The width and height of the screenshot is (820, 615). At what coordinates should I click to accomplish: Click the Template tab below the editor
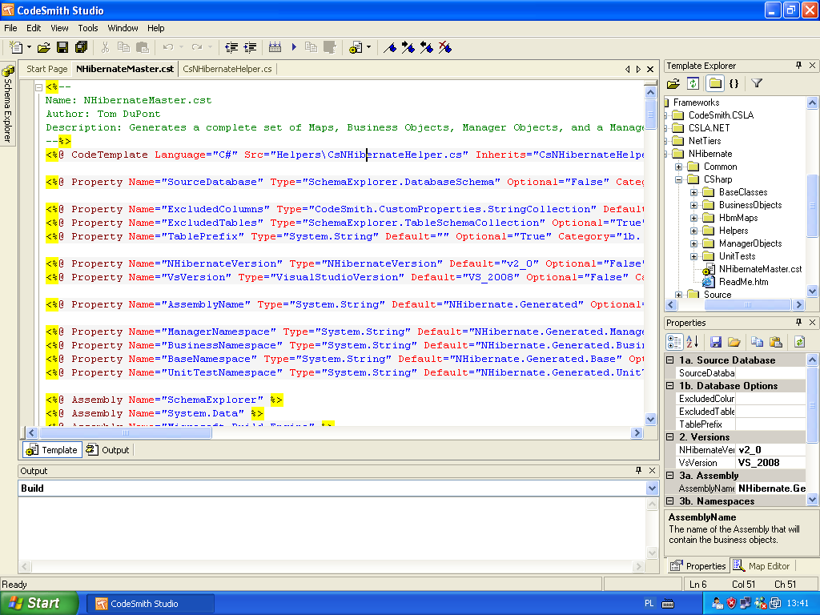[x=52, y=450]
